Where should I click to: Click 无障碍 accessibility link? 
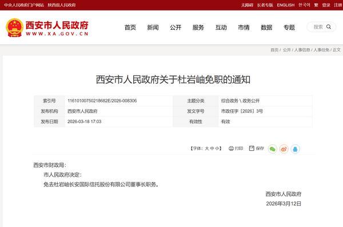[247, 5]
